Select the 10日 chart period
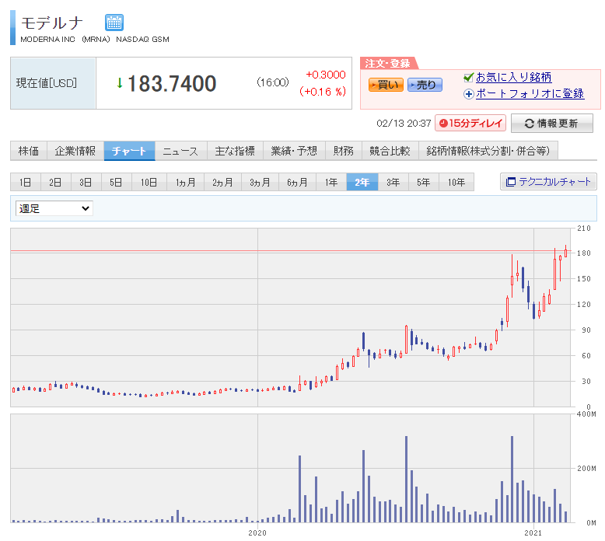The height and width of the screenshot is (541, 605). 149,182
